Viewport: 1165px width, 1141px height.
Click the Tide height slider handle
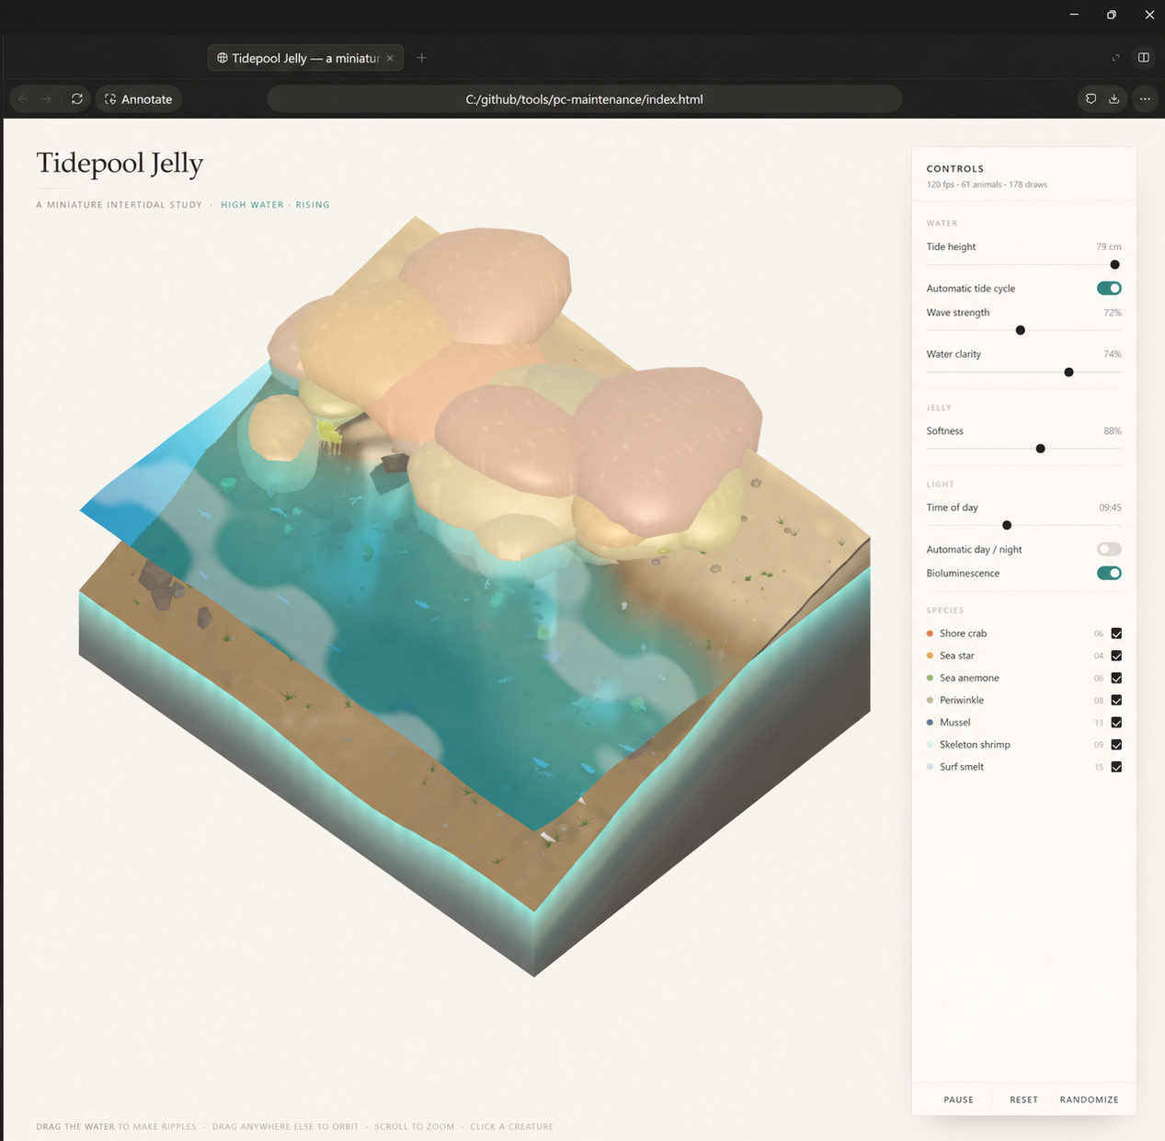(1114, 265)
